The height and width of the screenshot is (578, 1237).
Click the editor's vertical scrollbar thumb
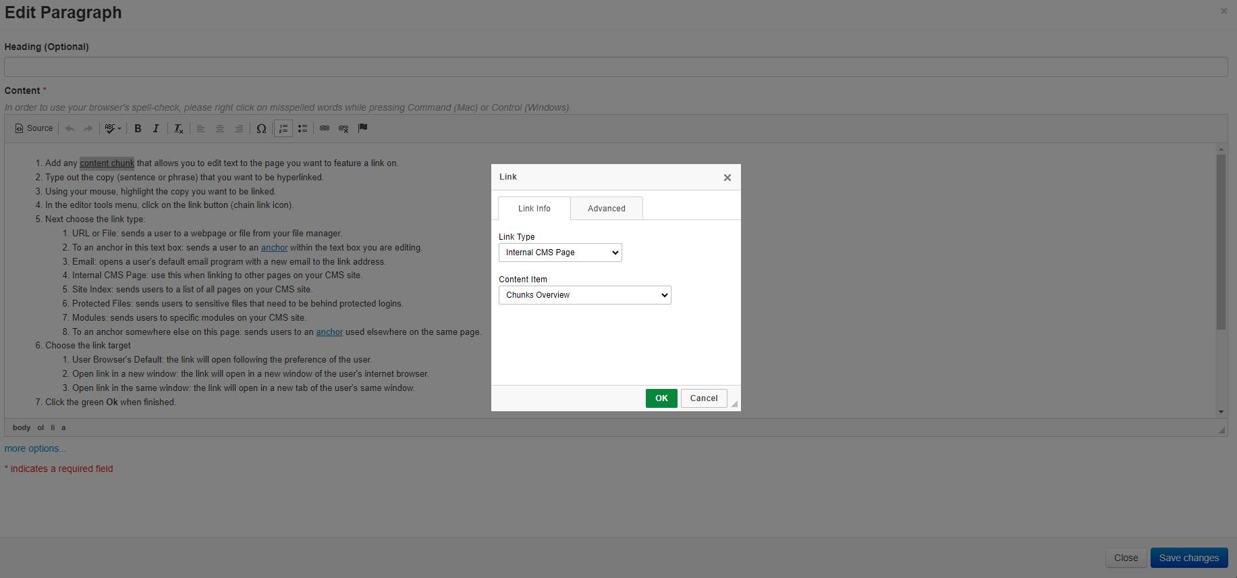tap(1221, 242)
